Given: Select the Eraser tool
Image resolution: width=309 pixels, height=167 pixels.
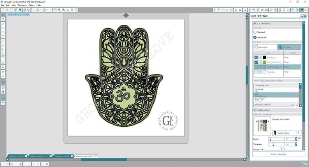Looking at the screenshot, I should pyautogui.click(x=3, y=71).
